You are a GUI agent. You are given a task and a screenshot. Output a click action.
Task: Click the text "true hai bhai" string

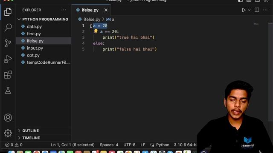136,37
